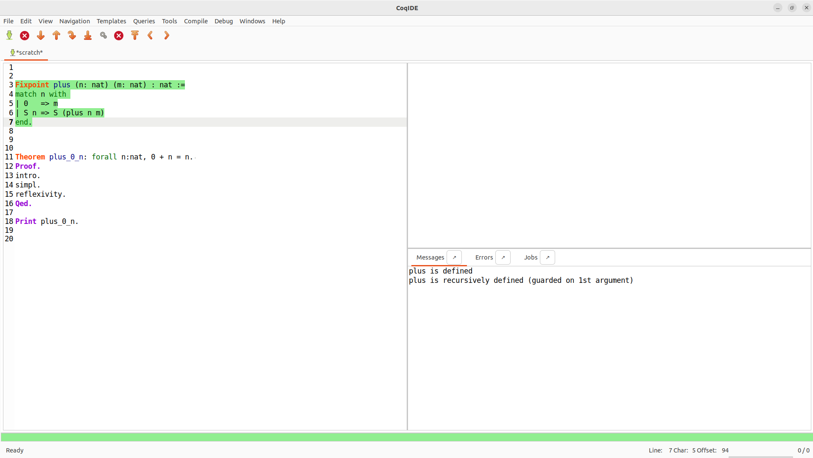Open the Compile menu
Screen dimensions: 813x458
196,21
